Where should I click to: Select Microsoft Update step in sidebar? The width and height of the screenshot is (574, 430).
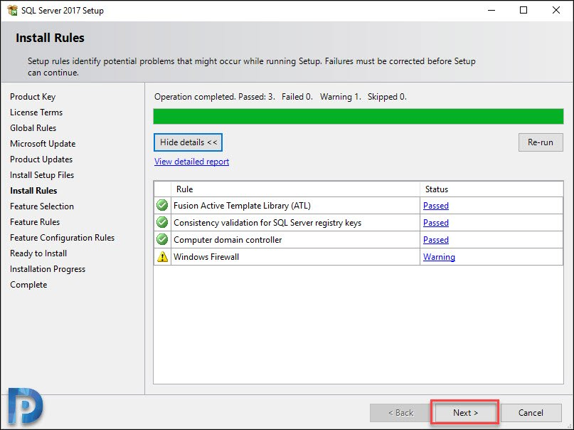tap(43, 144)
